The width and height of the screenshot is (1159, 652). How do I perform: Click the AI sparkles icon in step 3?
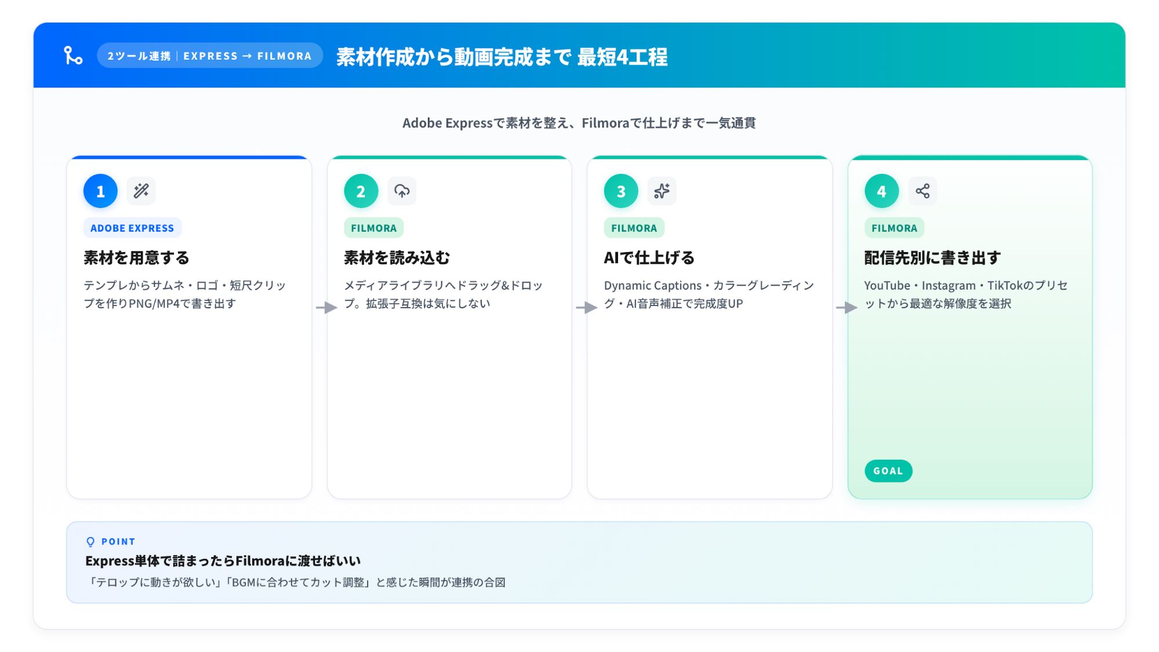tap(662, 191)
